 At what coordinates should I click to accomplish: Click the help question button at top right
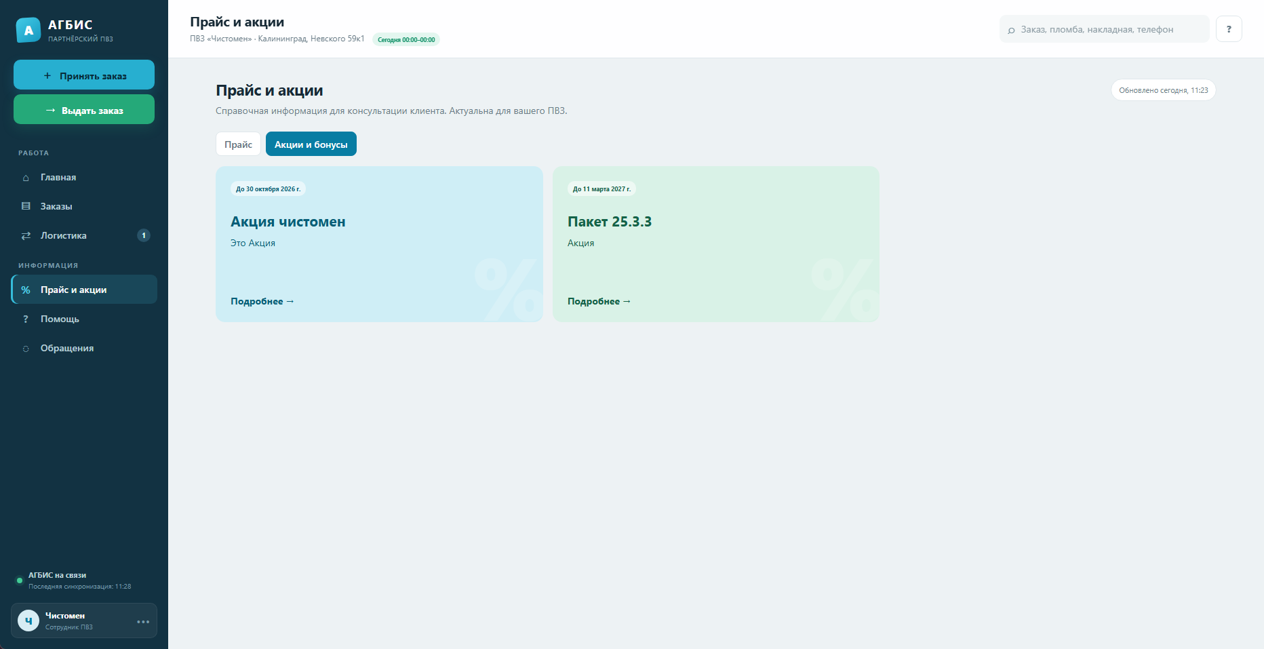pyautogui.click(x=1229, y=29)
